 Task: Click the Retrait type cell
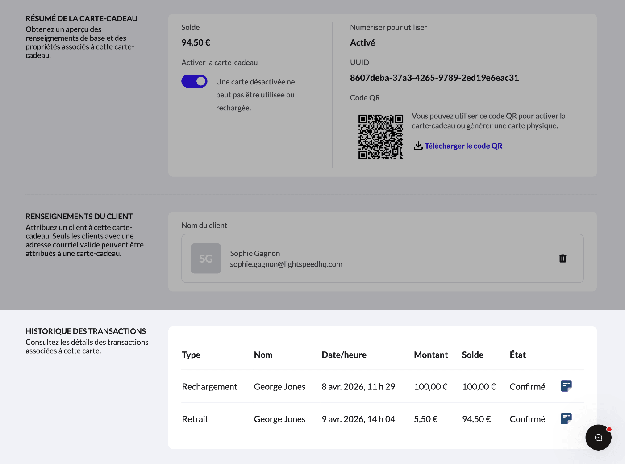pos(195,419)
